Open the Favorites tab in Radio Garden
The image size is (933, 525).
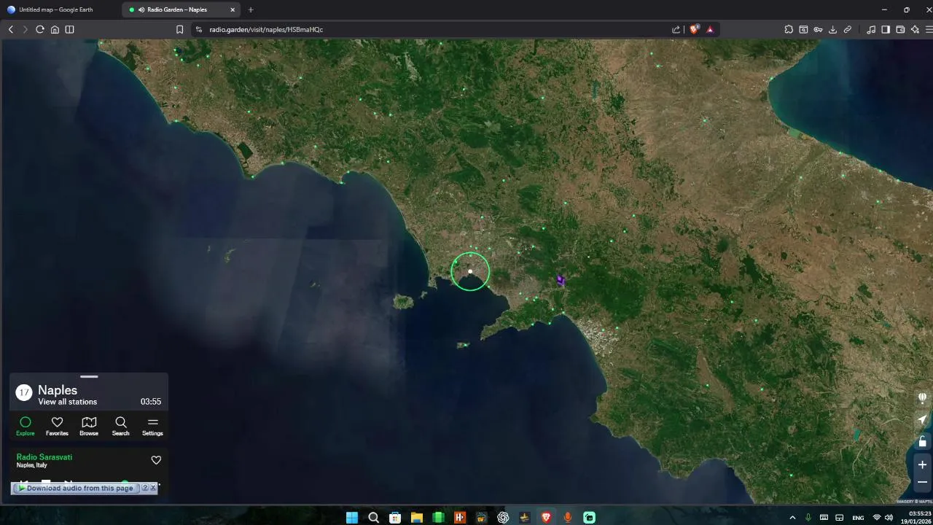click(x=57, y=427)
